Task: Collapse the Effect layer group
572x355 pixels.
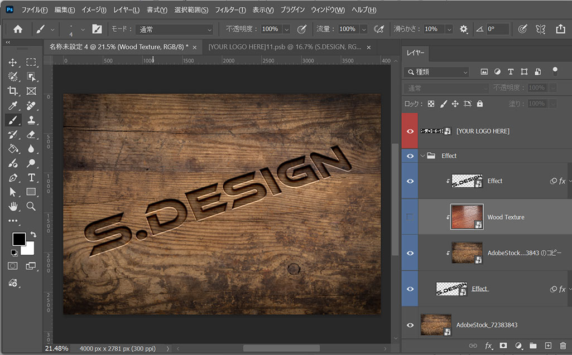Action: pos(422,156)
